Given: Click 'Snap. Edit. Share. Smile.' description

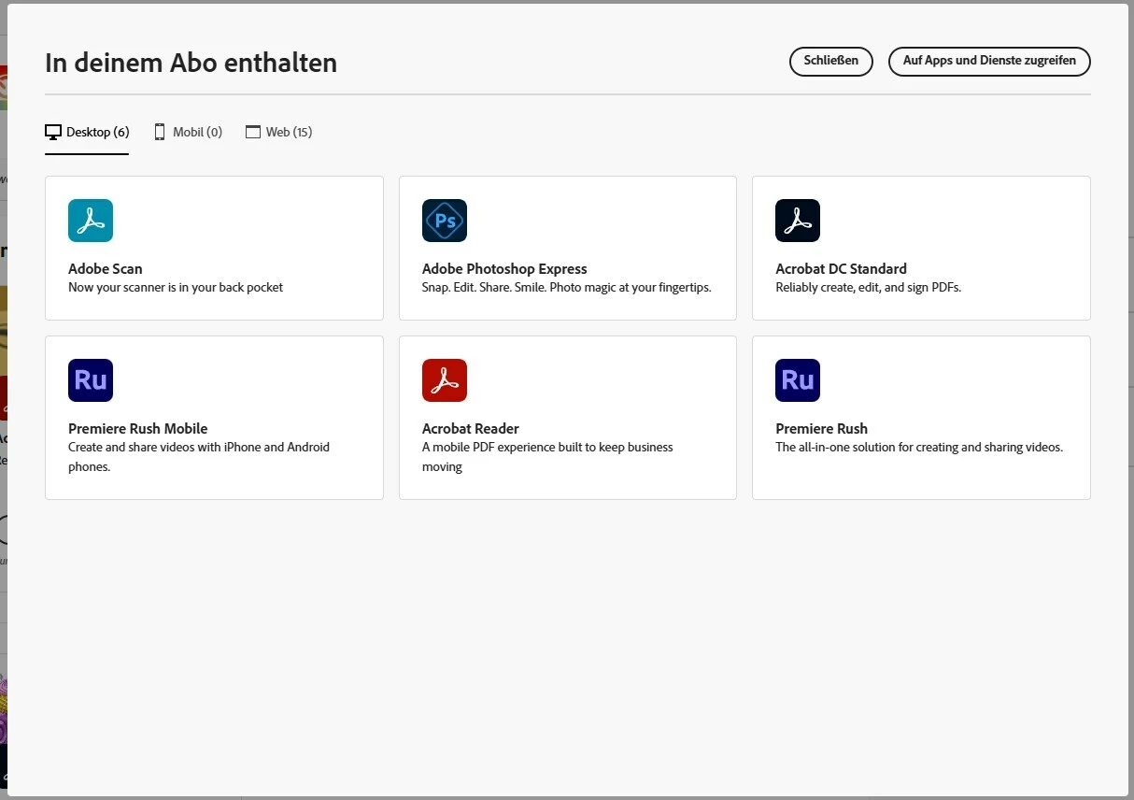Looking at the screenshot, I should coord(567,288).
